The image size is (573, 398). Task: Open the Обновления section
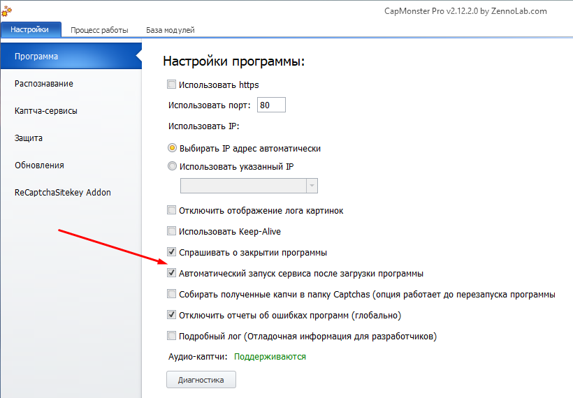pyautogui.click(x=39, y=165)
